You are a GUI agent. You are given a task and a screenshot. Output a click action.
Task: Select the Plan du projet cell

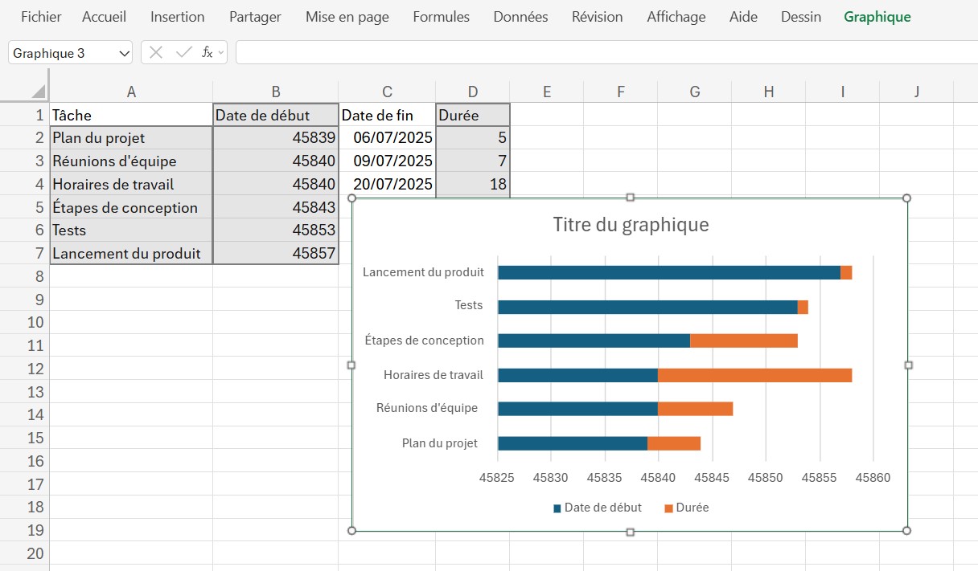coord(131,138)
